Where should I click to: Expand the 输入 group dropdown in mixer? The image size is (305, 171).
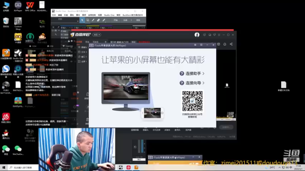59,31
